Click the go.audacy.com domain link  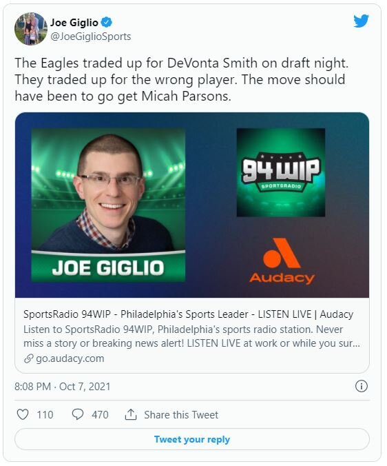[70, 358]
